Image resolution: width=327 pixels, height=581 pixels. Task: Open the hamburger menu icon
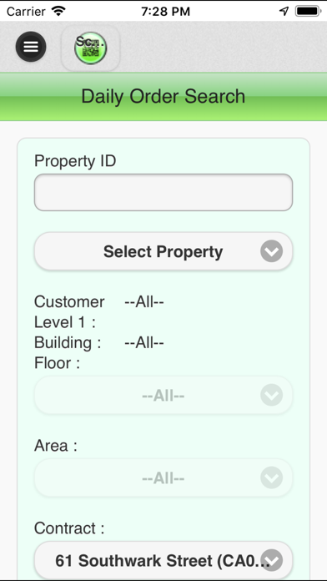(31, 47)
